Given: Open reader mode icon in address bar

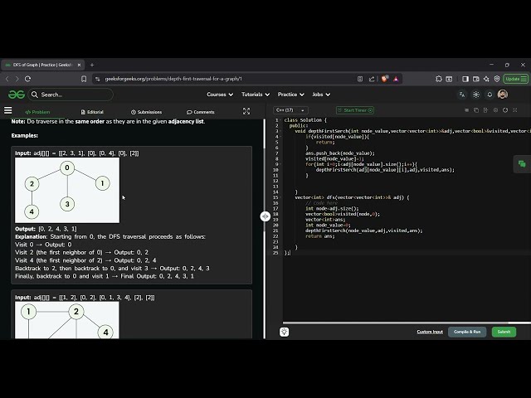Looking at the screenshot, I should 359,79.
